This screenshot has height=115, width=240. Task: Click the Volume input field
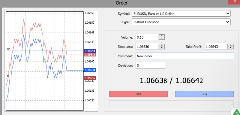point(147,37)
